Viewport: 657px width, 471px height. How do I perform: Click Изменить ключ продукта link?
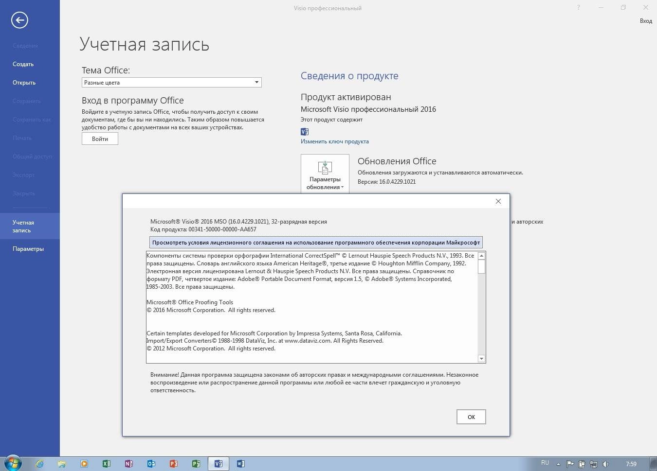335,141
